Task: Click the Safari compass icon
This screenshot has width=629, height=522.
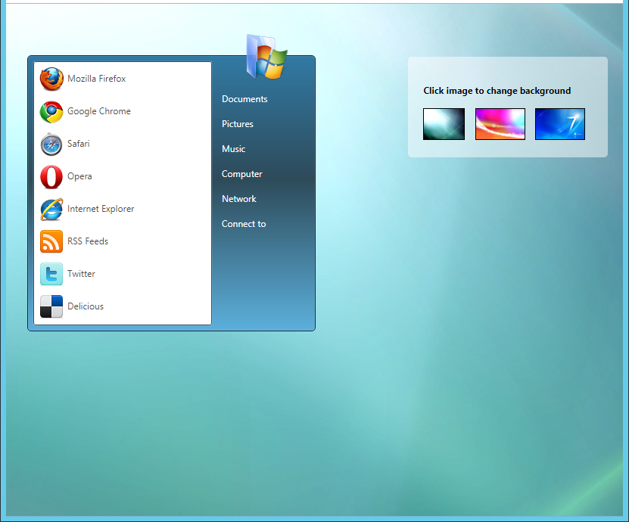Action: (51, 144)
